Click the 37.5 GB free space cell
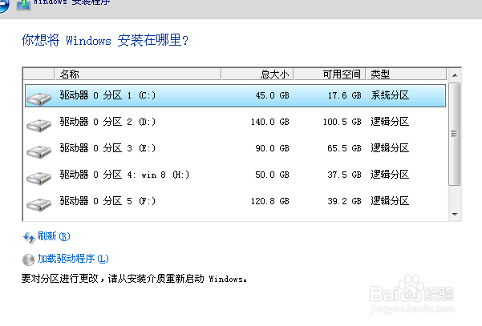 pos(344,175)
